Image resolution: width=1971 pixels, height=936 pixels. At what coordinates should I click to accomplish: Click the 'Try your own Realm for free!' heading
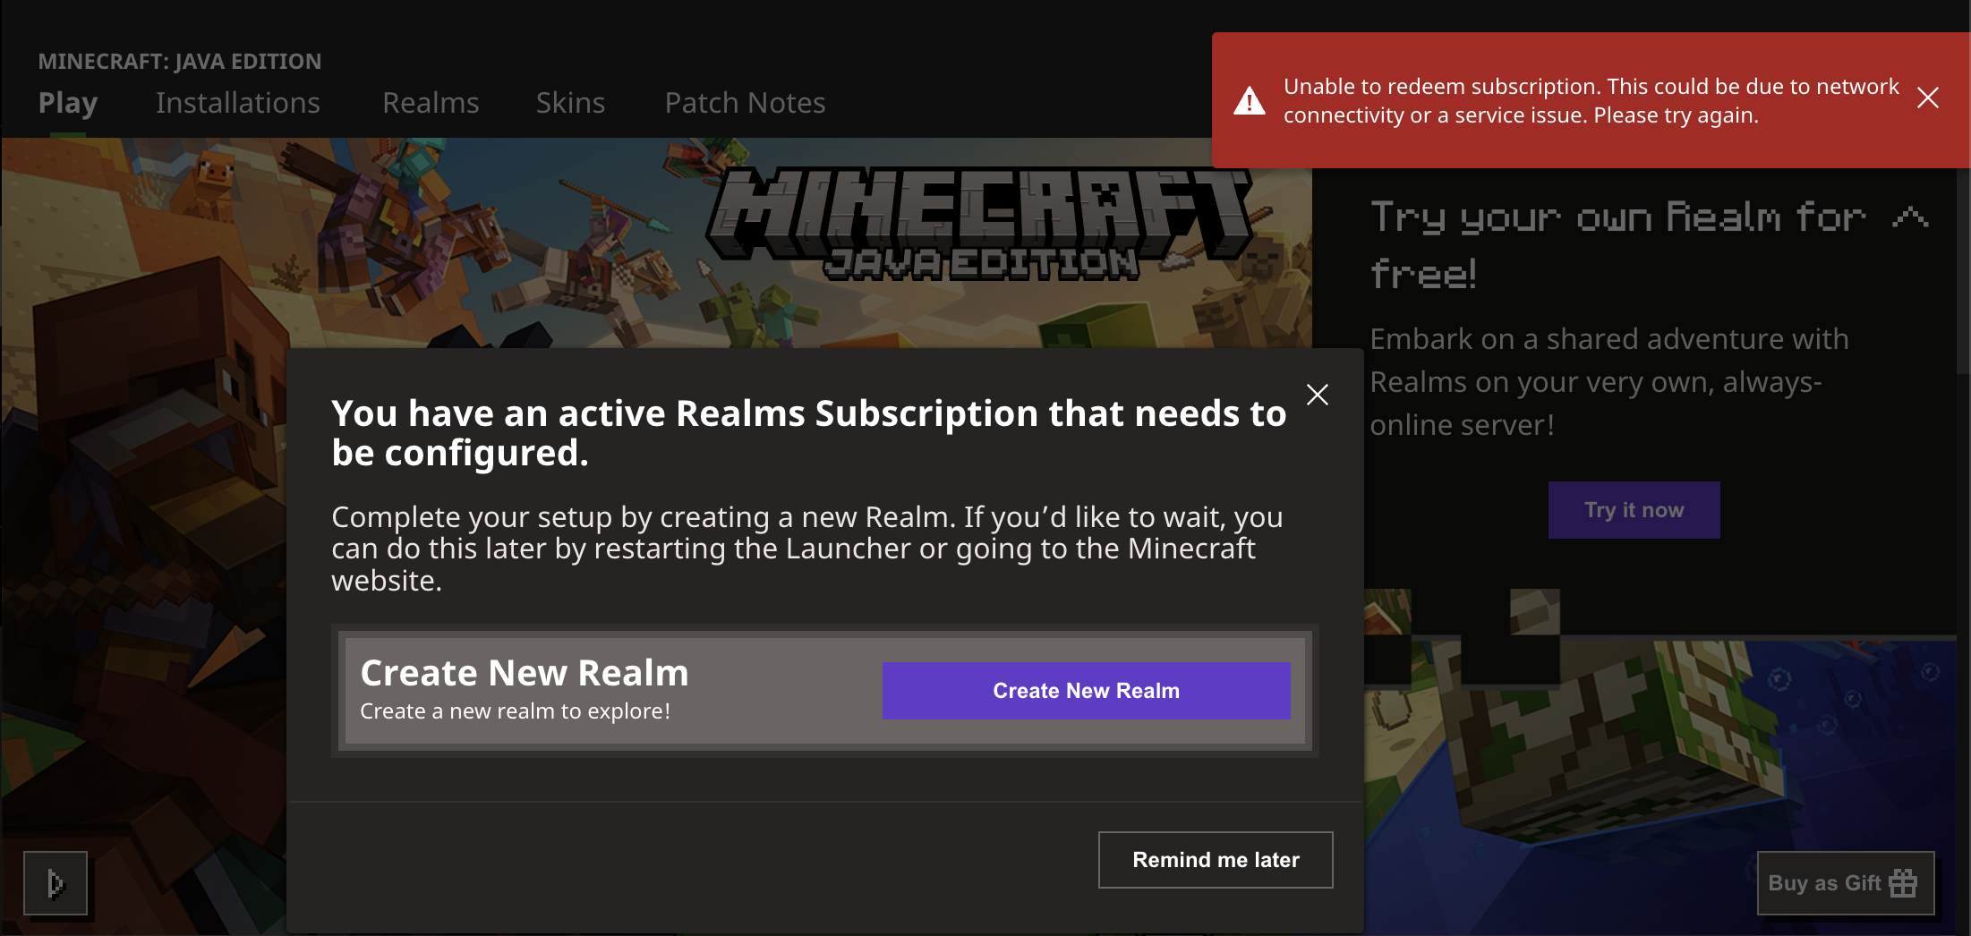[1618, 244]
